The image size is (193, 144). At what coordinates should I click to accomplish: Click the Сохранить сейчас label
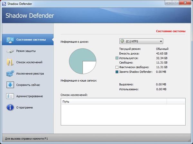coord(28,85)
